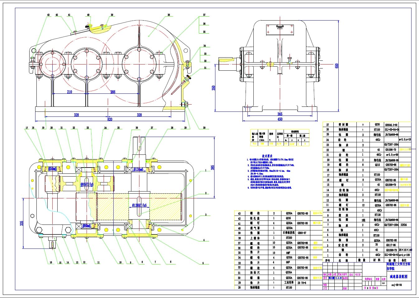Click the 油标尺 part name cell

(x=255, y=272)
